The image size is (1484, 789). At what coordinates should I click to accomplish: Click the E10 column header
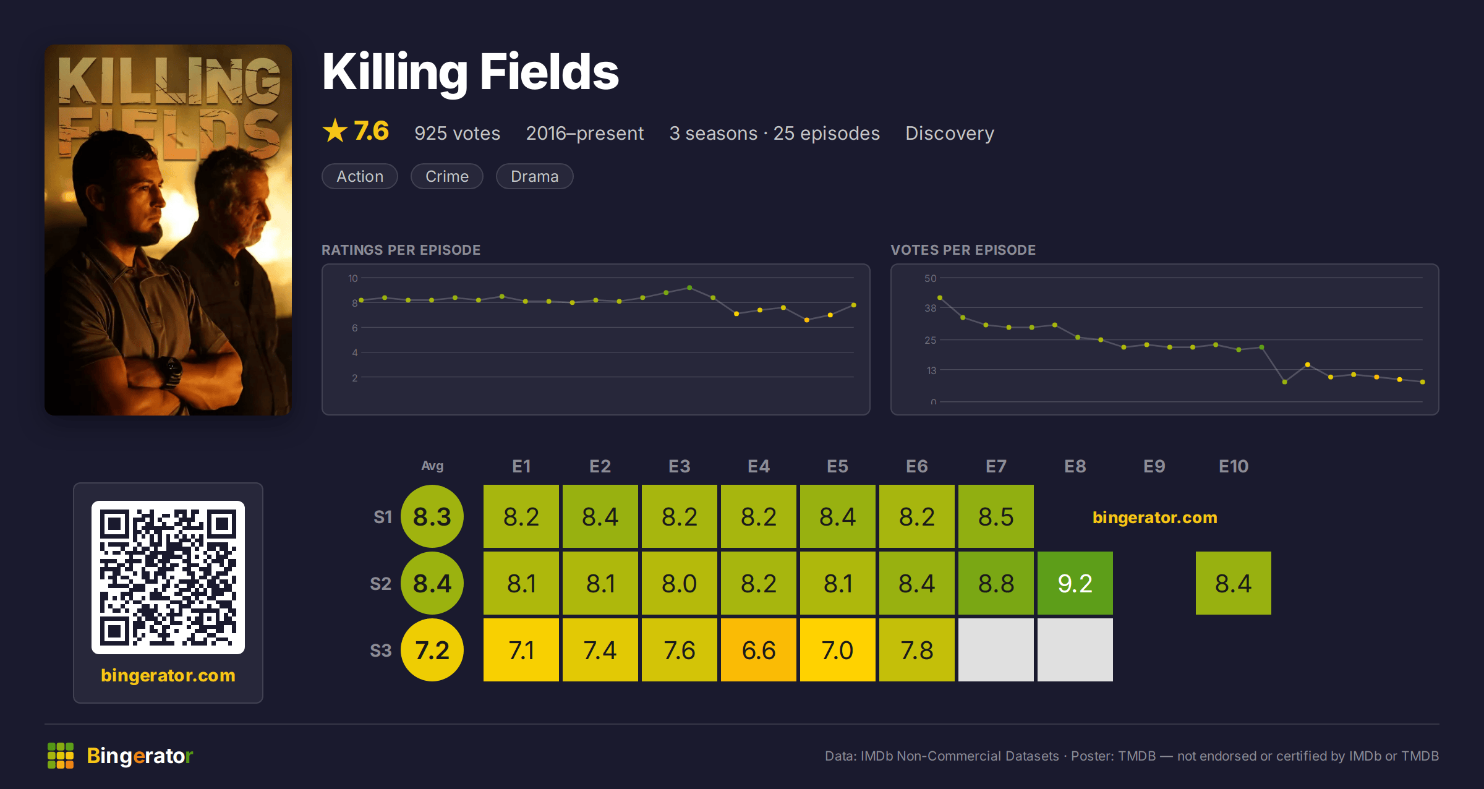pos(1234,466)
